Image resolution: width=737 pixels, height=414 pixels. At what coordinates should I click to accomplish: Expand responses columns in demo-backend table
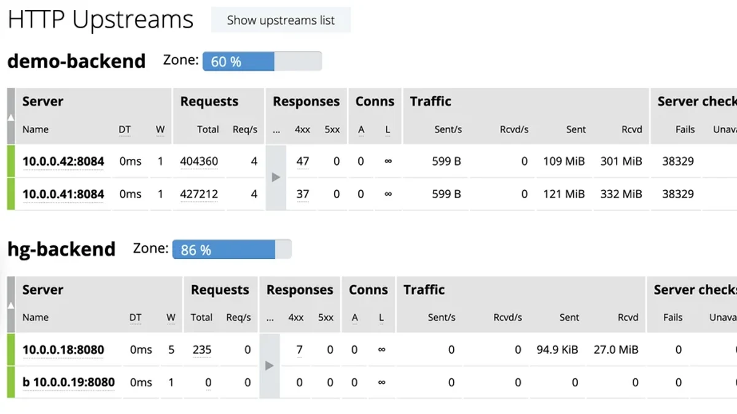pyautogui.click(x=276, y=177)
